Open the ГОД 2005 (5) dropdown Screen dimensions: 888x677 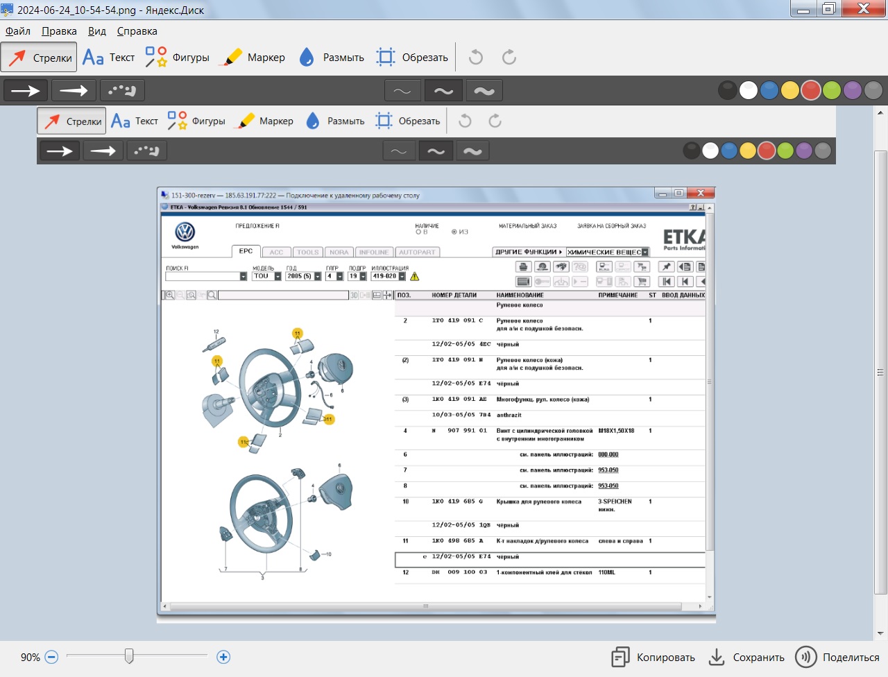pyautogui.click(x=318, y=276)
